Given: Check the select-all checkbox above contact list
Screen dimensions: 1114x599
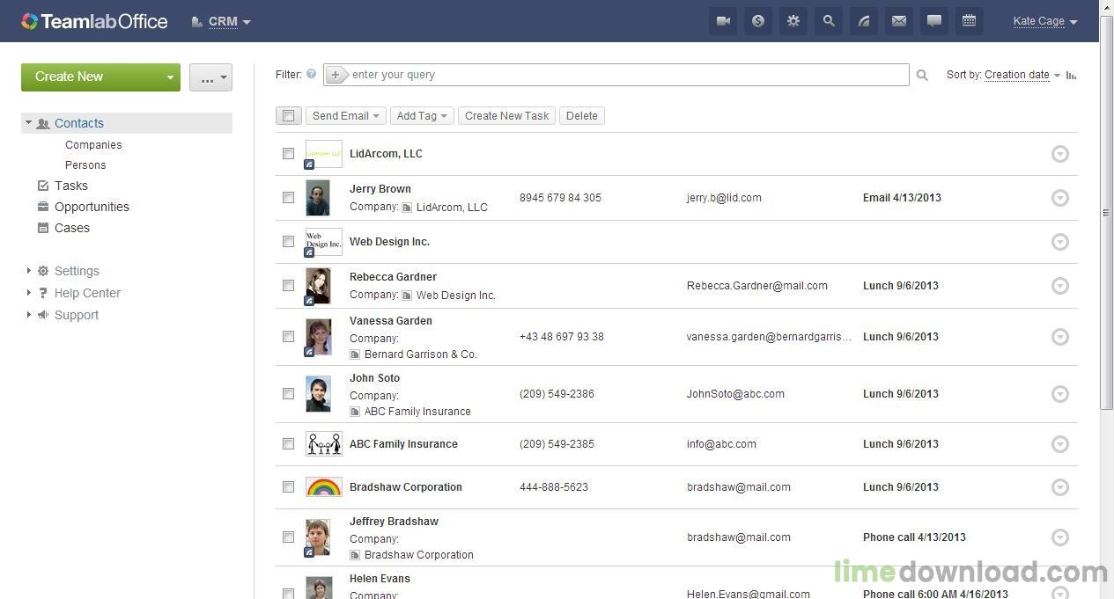Looking at the screenshot, I should coord(288,115).
